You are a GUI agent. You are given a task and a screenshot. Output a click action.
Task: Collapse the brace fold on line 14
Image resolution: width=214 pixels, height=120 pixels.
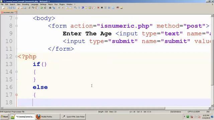pyautogui.click(x=16, y=72)
